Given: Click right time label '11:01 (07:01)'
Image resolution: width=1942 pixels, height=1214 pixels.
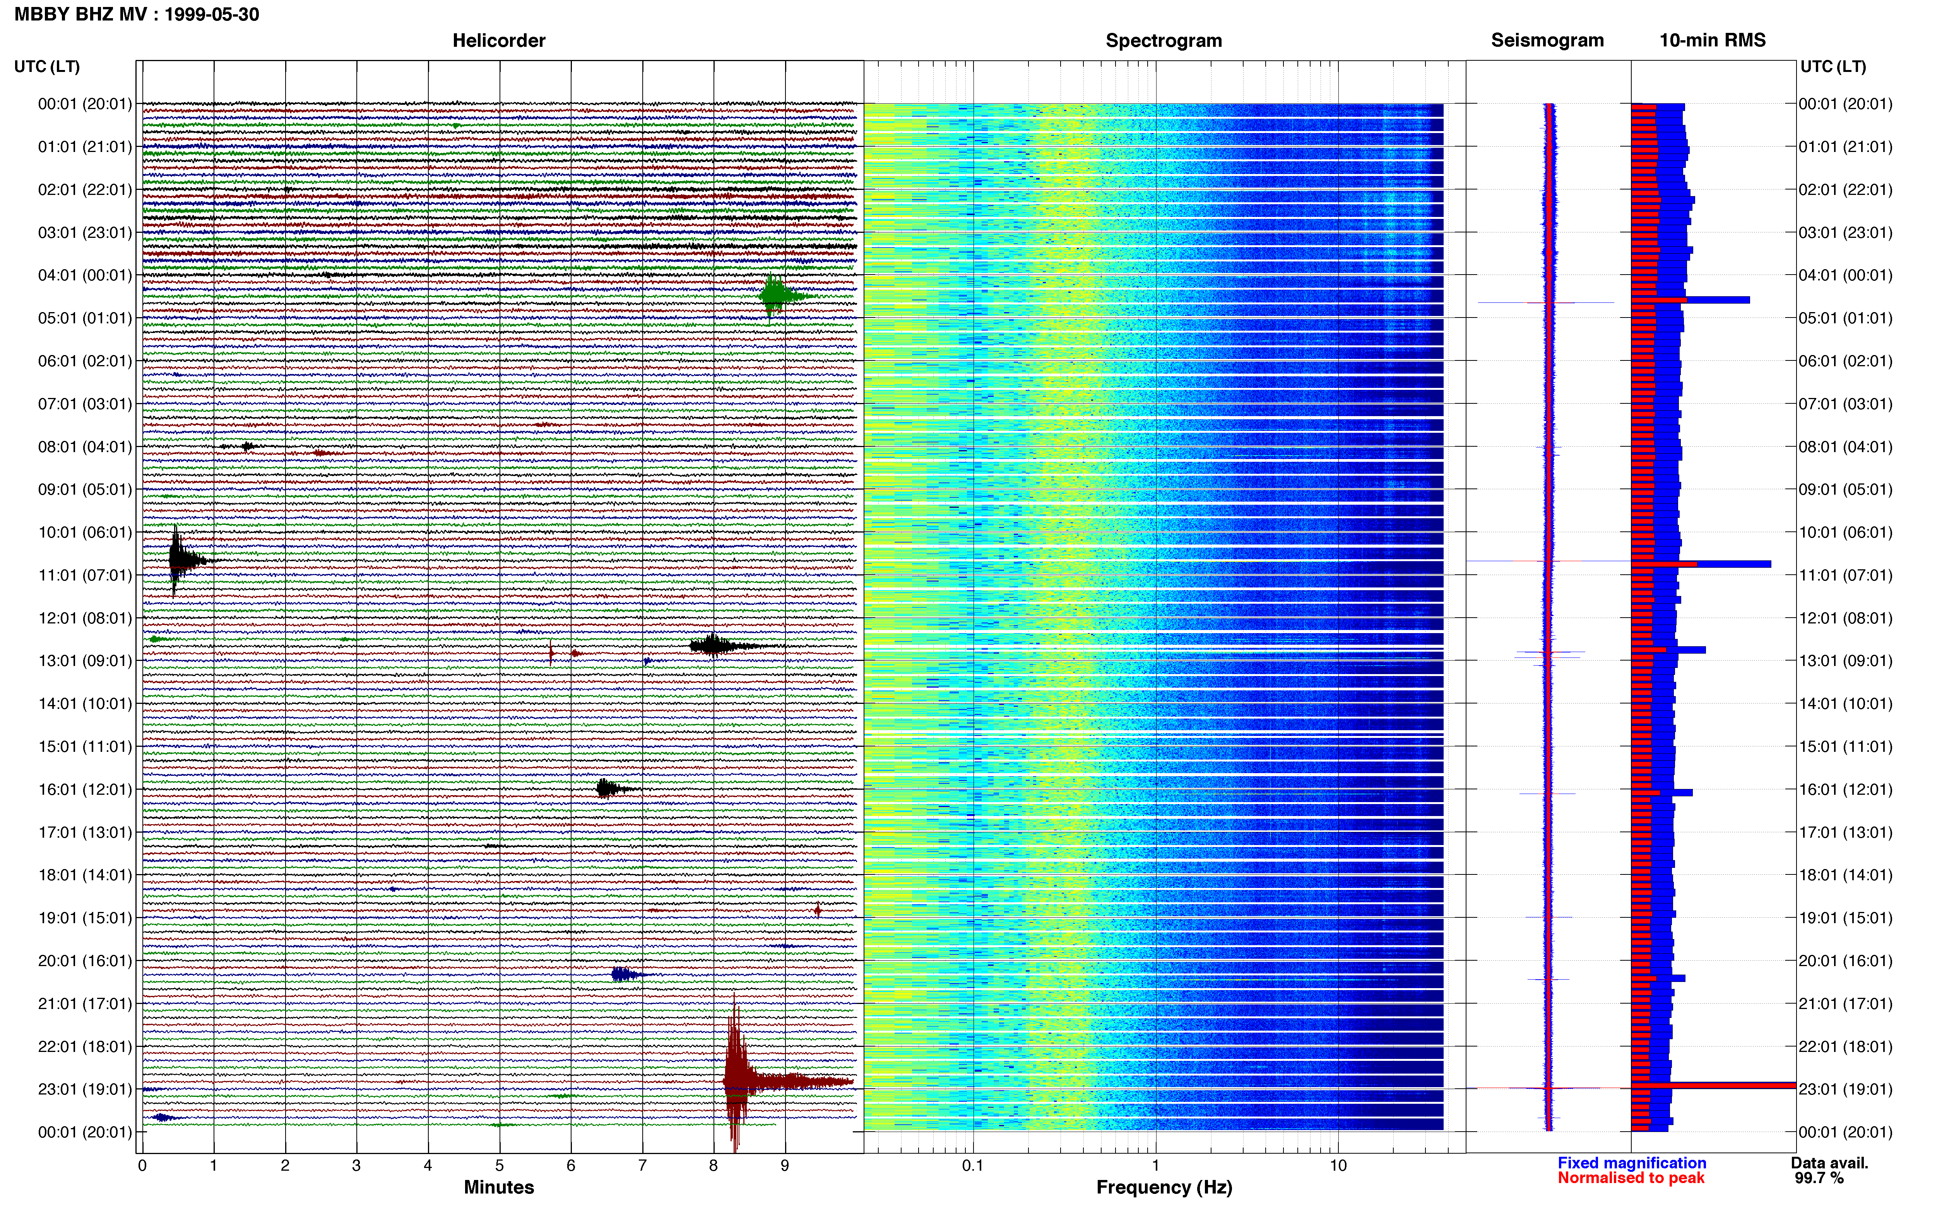Looking at the screenshot, I should pyautogui.click(x=1846, y=575).
